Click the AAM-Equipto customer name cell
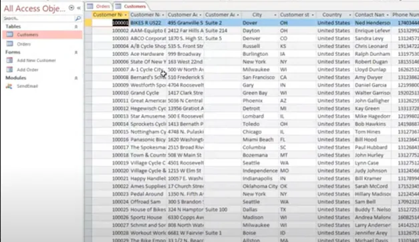Viewport: 419px width, 242px height. pyautogui.click(x=148, y=31)
